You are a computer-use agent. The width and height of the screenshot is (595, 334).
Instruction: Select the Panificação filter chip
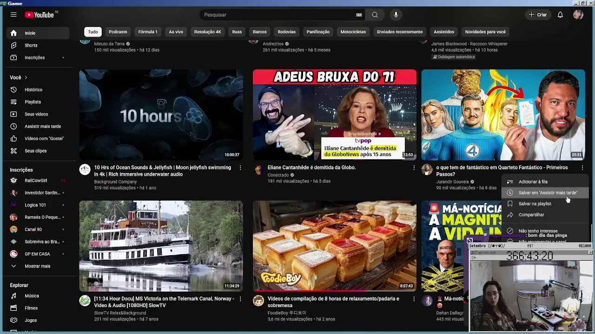click(x=318, y=32)
